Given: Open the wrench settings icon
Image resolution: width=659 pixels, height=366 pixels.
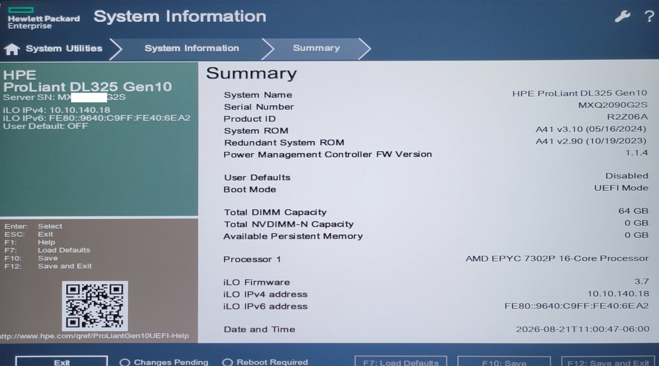Looking at the screenshot, I should tap(622, 16).
